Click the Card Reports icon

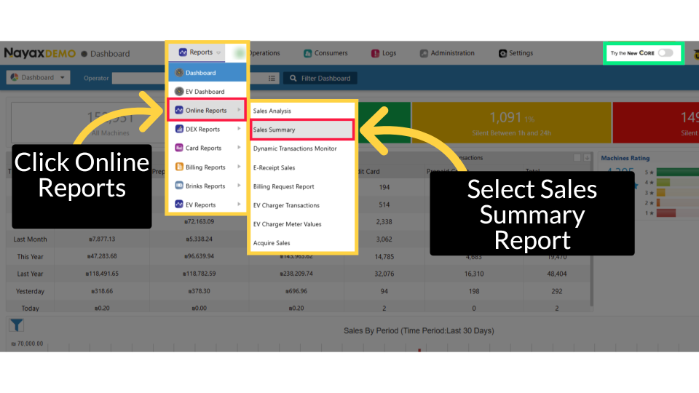(179, 148)
